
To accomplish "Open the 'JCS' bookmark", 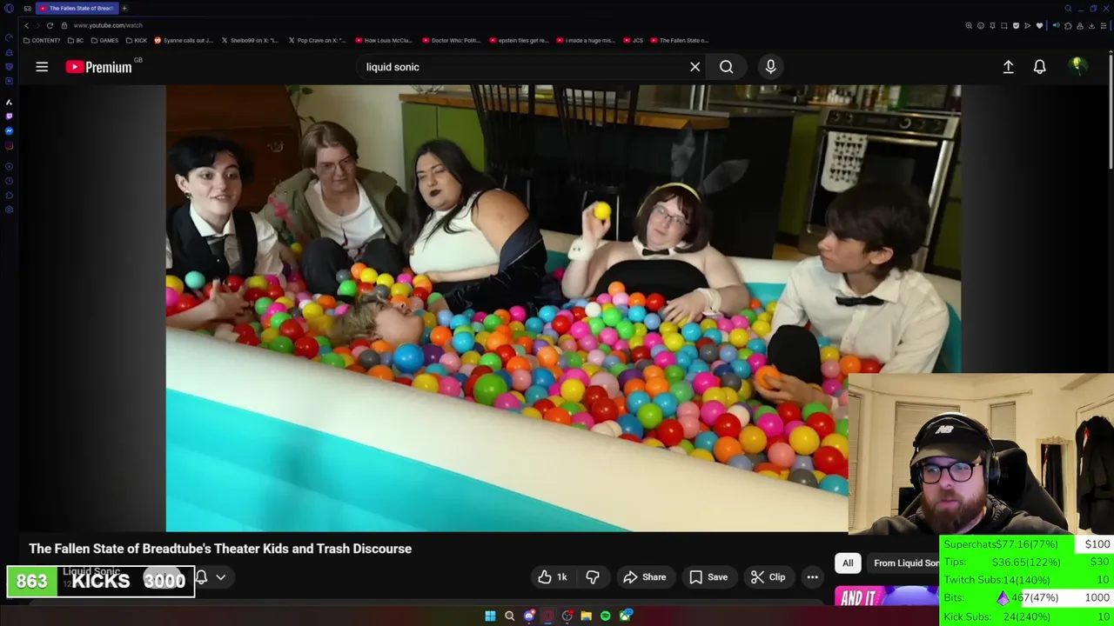I will [634, 40].
